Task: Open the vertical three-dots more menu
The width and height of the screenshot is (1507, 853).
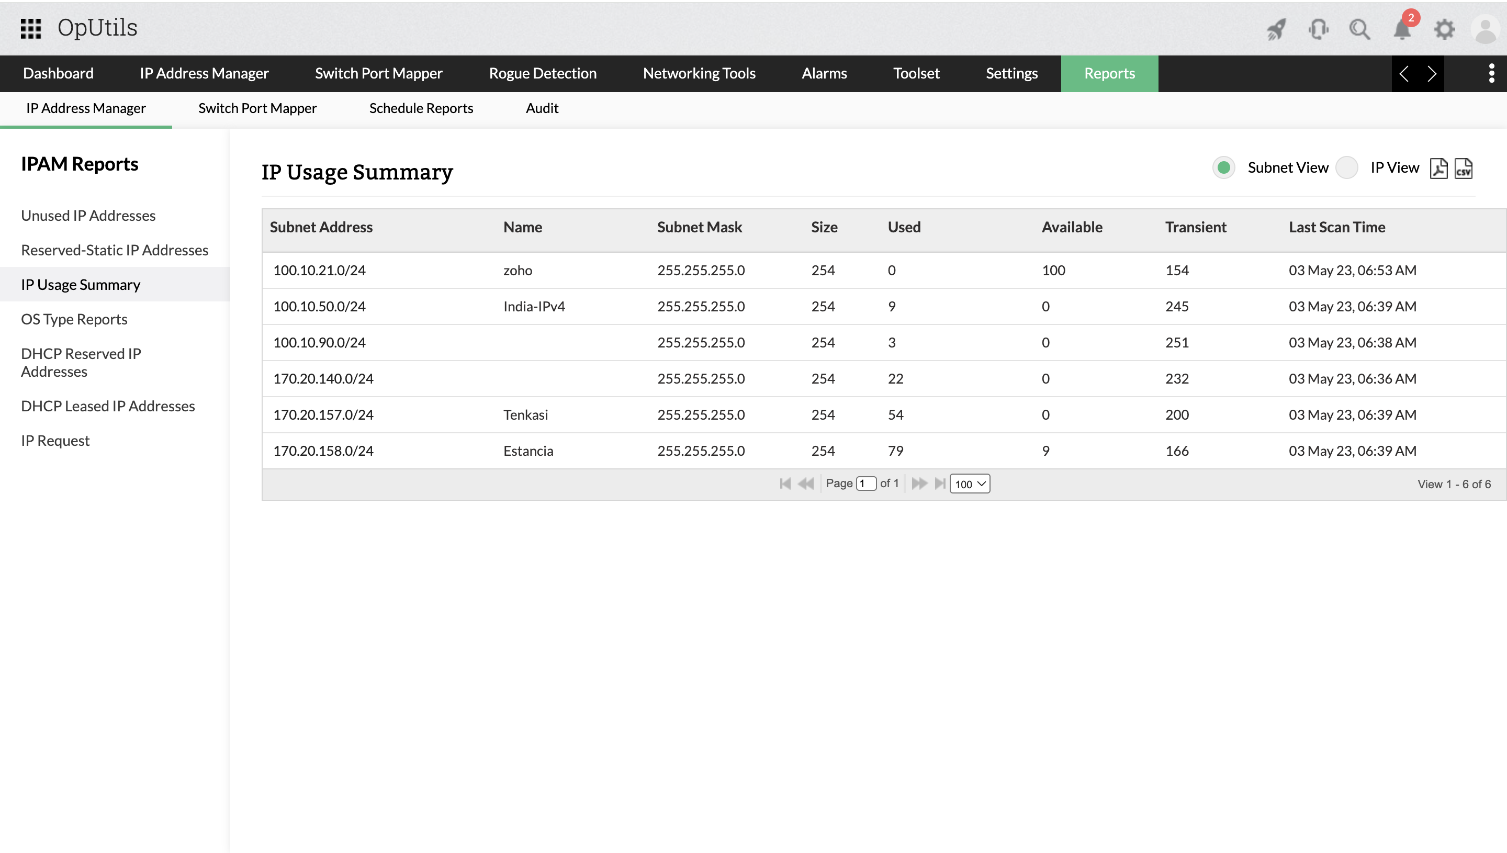Action: tap(1491, 73)
